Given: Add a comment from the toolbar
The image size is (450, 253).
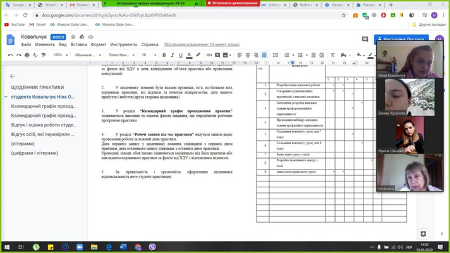Looking at the screenshot, I should pyautogui.click(x=217, y=55).
